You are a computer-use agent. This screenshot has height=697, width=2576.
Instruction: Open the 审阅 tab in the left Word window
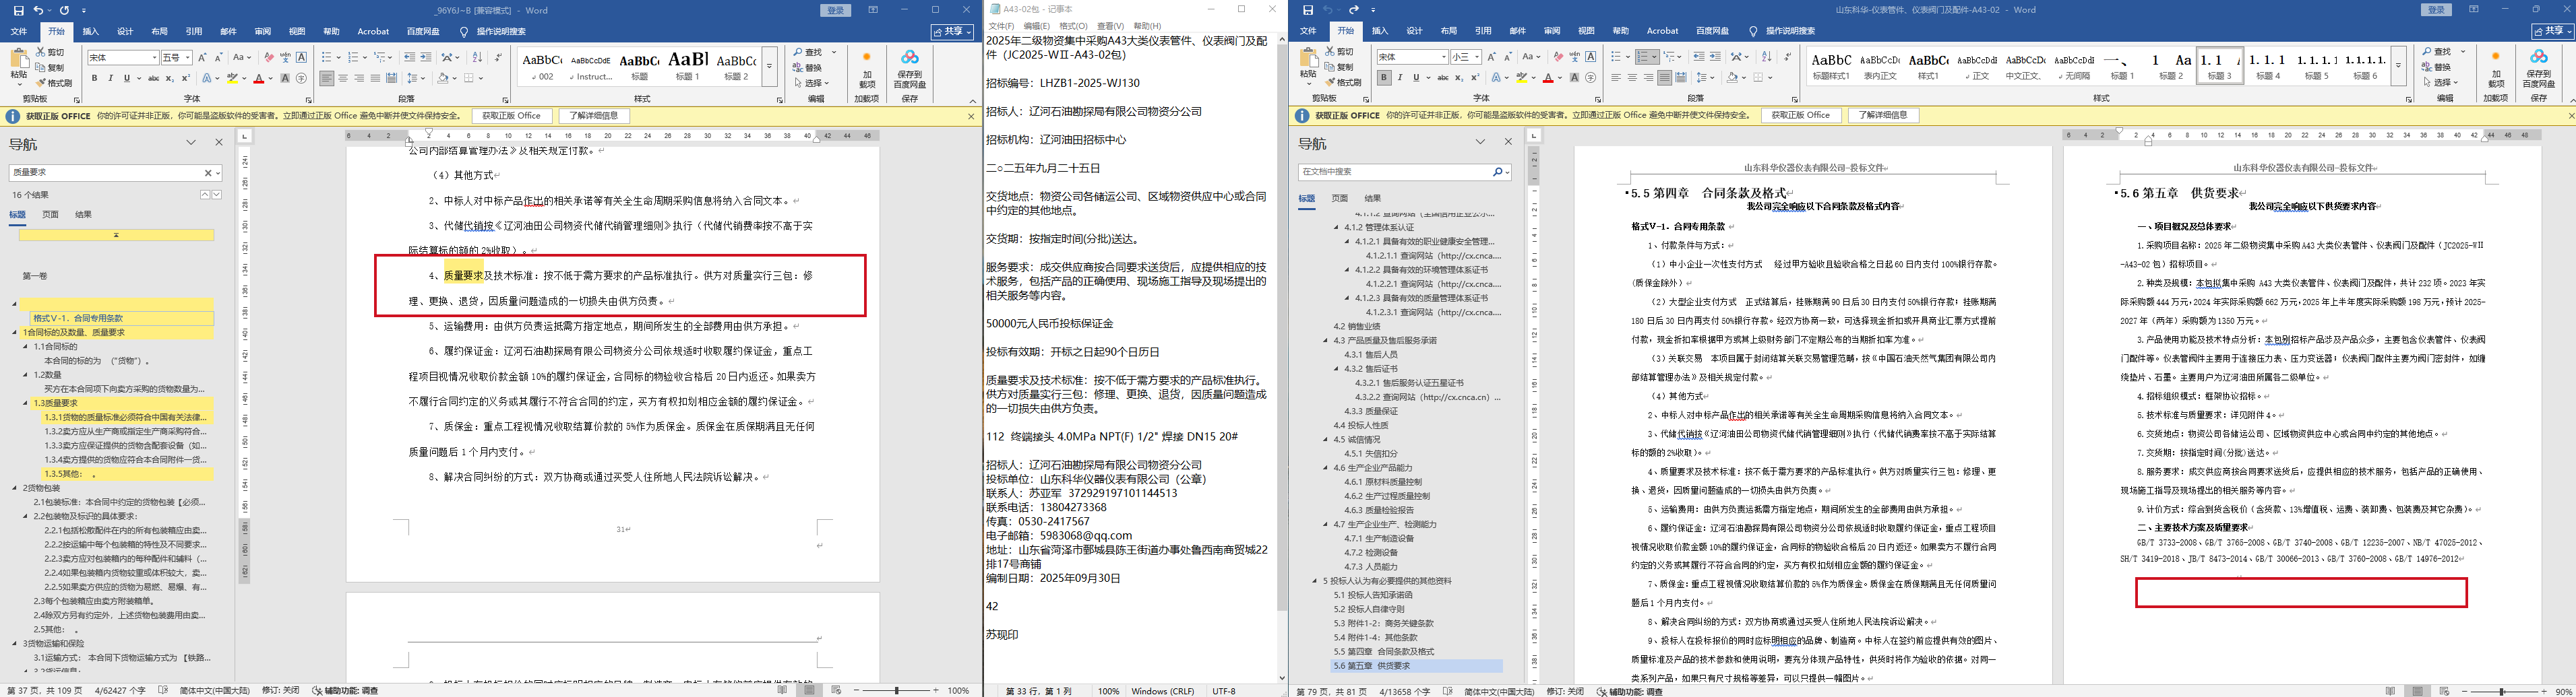(263, 31)
